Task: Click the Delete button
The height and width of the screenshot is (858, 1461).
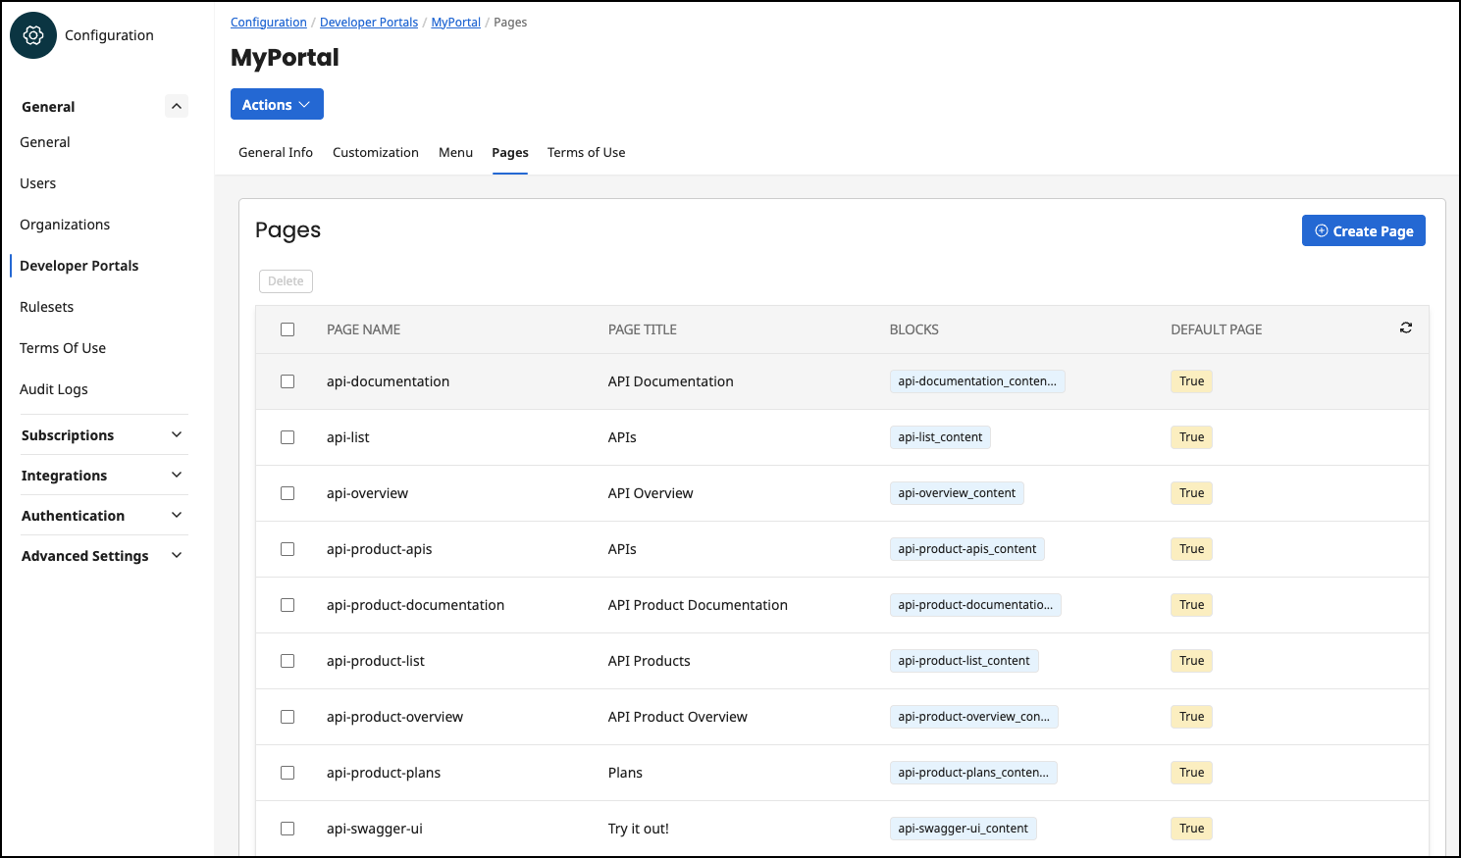Action: click(286, 280)
